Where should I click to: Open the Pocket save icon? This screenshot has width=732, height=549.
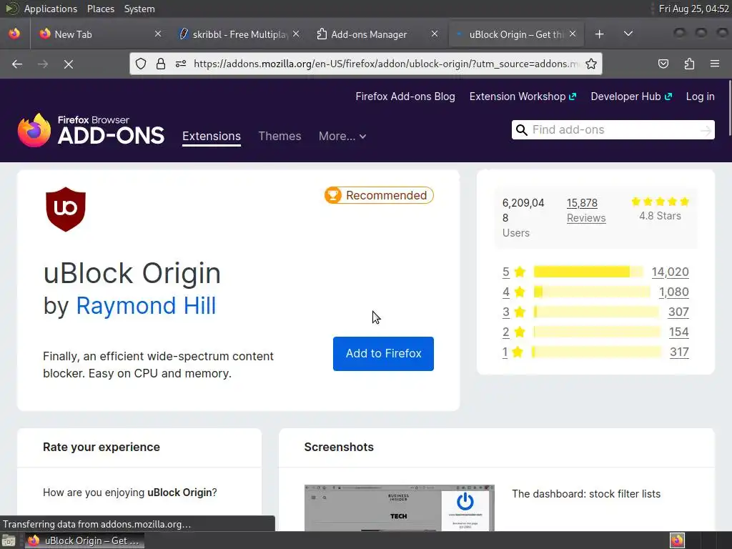click(663, 64)
